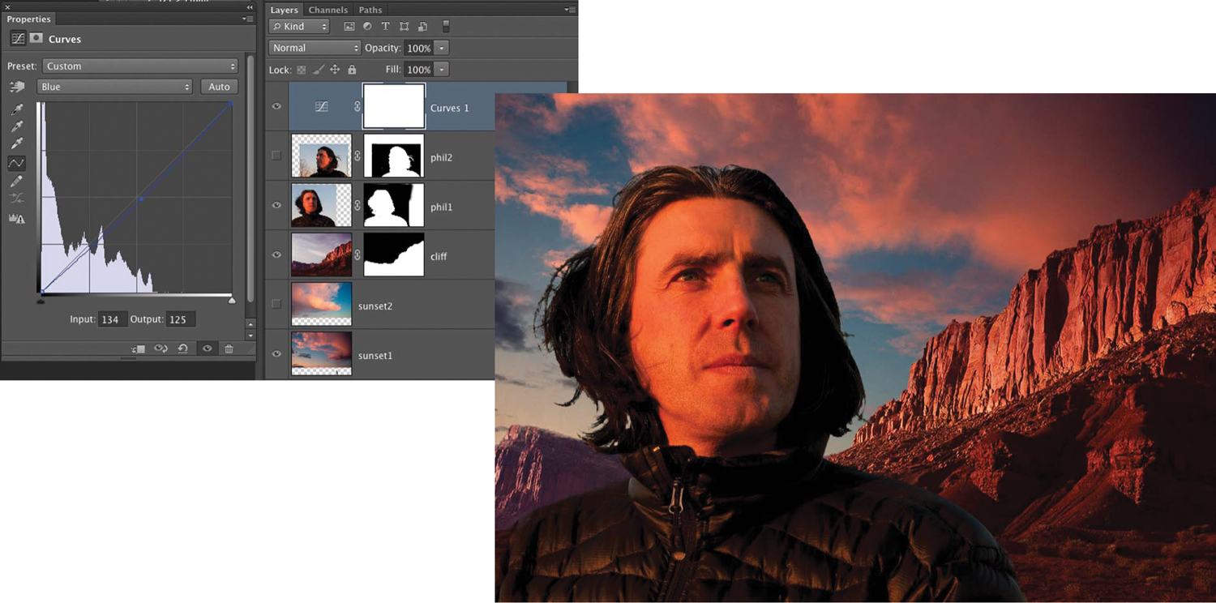Viewport: 1216px width, 603px height.
Task: Click lock image pixels brush icon
Action: [318, 71]
